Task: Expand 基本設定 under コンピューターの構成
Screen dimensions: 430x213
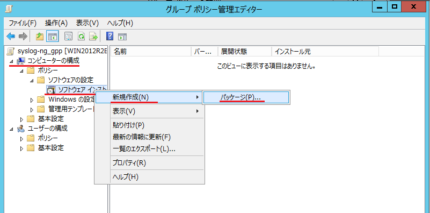Action: pos(21,119)
